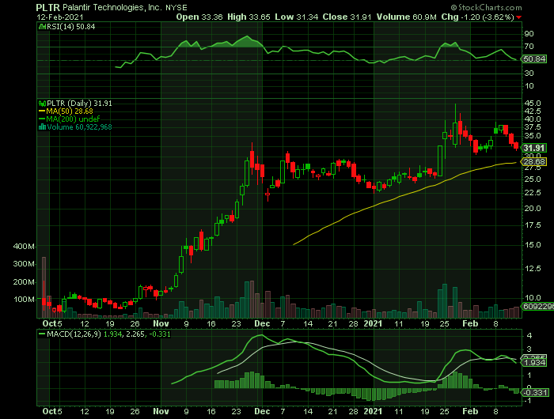Image resolution: width=554 pixels, height=419 pixels.
Task: Click the 12-Feb-2021 chart date
Action: (x=60, y=17)
